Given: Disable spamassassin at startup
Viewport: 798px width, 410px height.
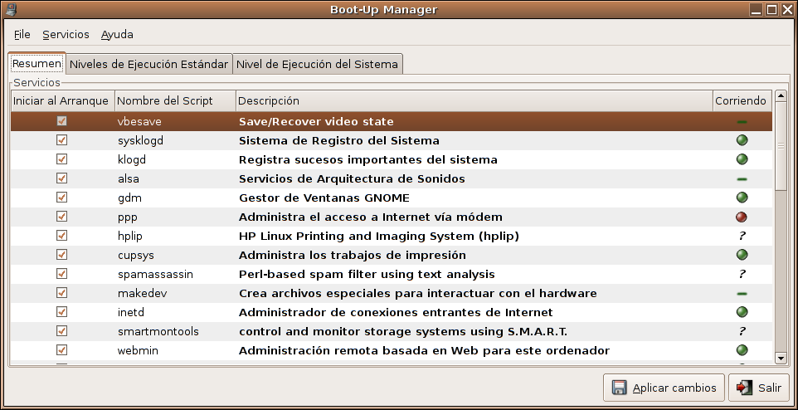Looking at the screenshot, I should point(61,274).
